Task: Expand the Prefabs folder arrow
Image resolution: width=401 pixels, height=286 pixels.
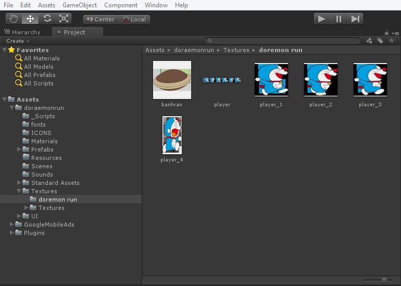Action: [19, 149]
